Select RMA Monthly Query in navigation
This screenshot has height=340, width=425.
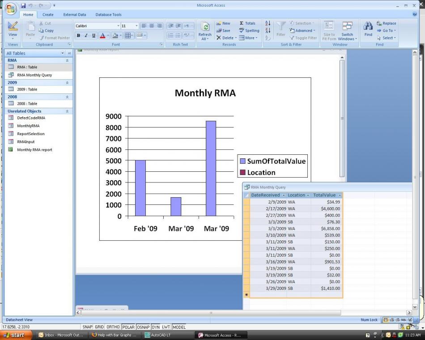39,75
